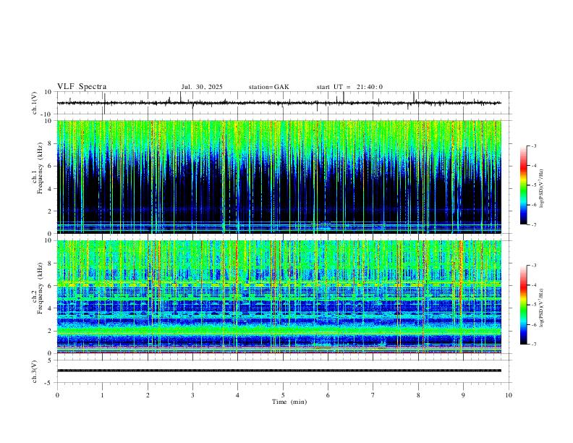
Task: Click the '6' kHz tick on ch.1 frequency axis
Action: (x=50, y=166)
